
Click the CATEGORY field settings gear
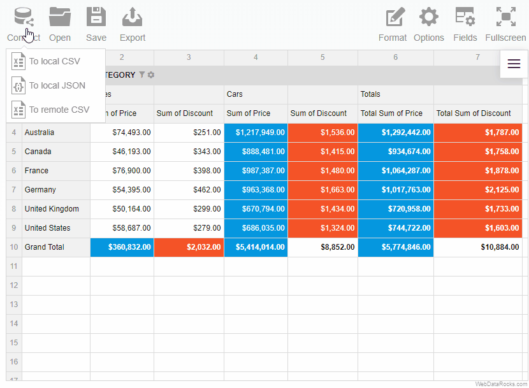click(151, 75)
